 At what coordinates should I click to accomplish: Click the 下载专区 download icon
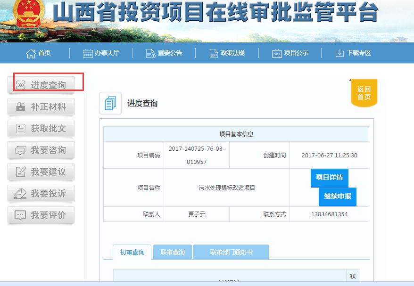click(339, 53)
